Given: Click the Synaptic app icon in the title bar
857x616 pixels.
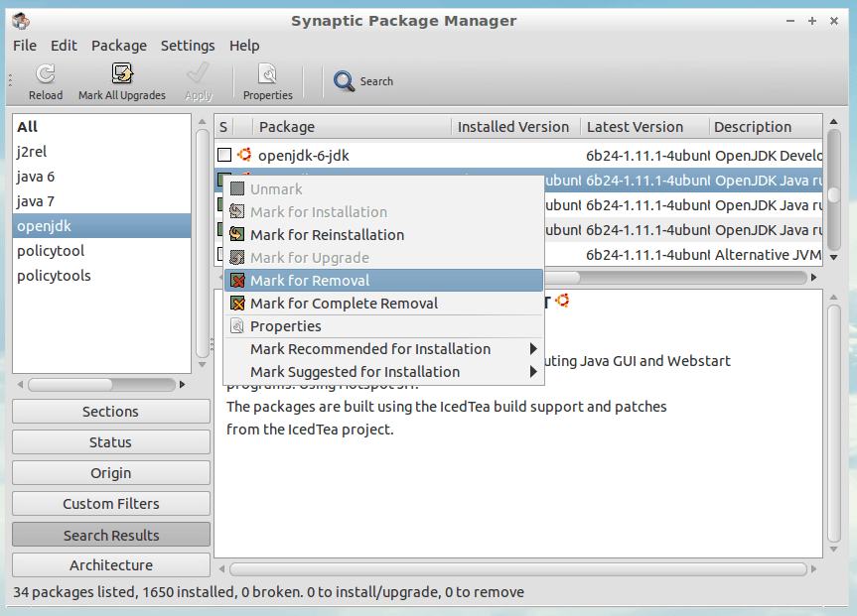Looking at the screenshot, I should [21, 21].
